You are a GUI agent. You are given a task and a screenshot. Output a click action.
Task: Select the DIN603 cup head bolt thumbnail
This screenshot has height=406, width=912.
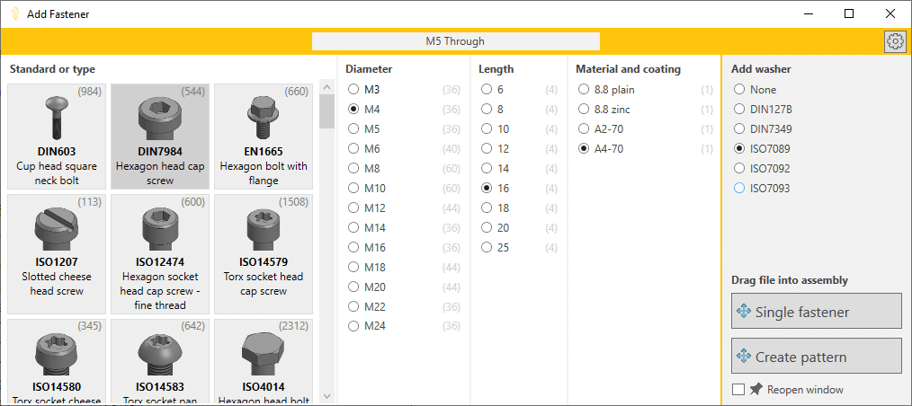(x=56, y=136)
